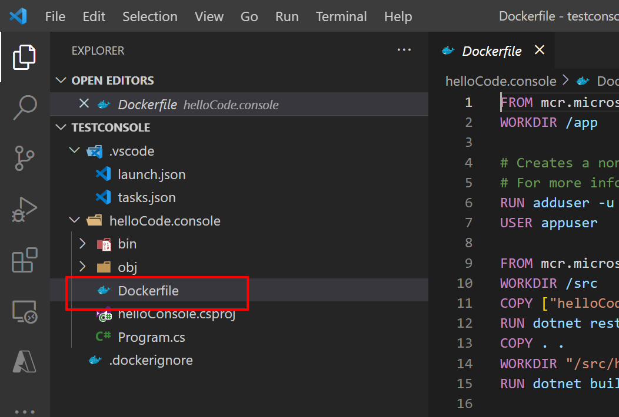
Task: Click the VS Code icon beside tasks.json
Action: click(x=104, y=197)
